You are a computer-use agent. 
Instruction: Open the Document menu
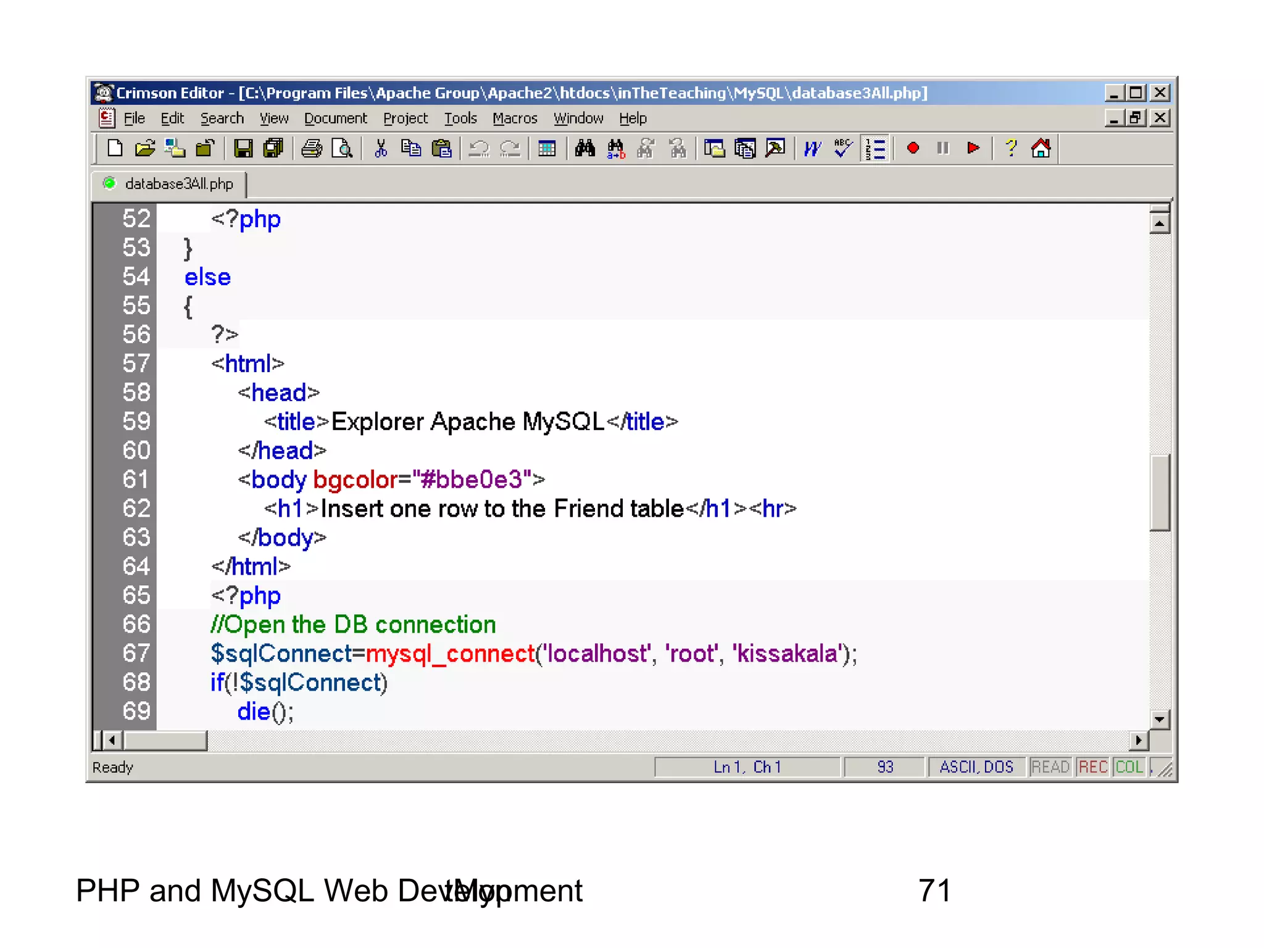[335, 118]
